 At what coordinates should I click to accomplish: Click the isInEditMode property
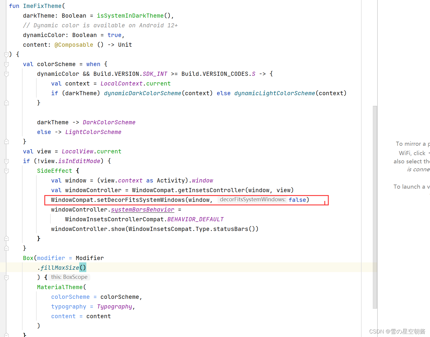(x=79, y=161)
